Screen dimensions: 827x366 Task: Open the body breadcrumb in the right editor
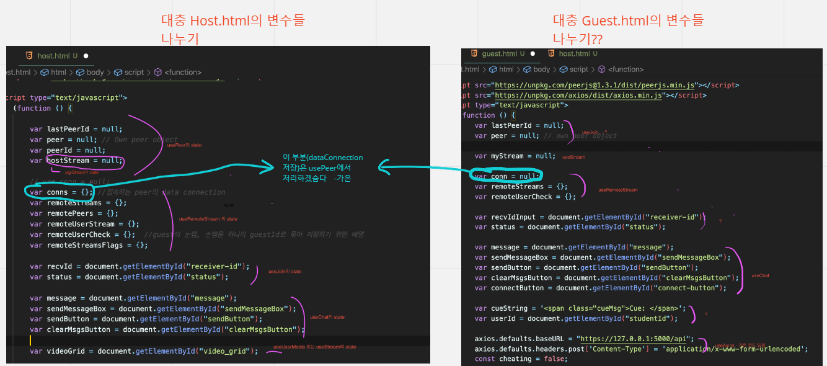tap(536, 69)
